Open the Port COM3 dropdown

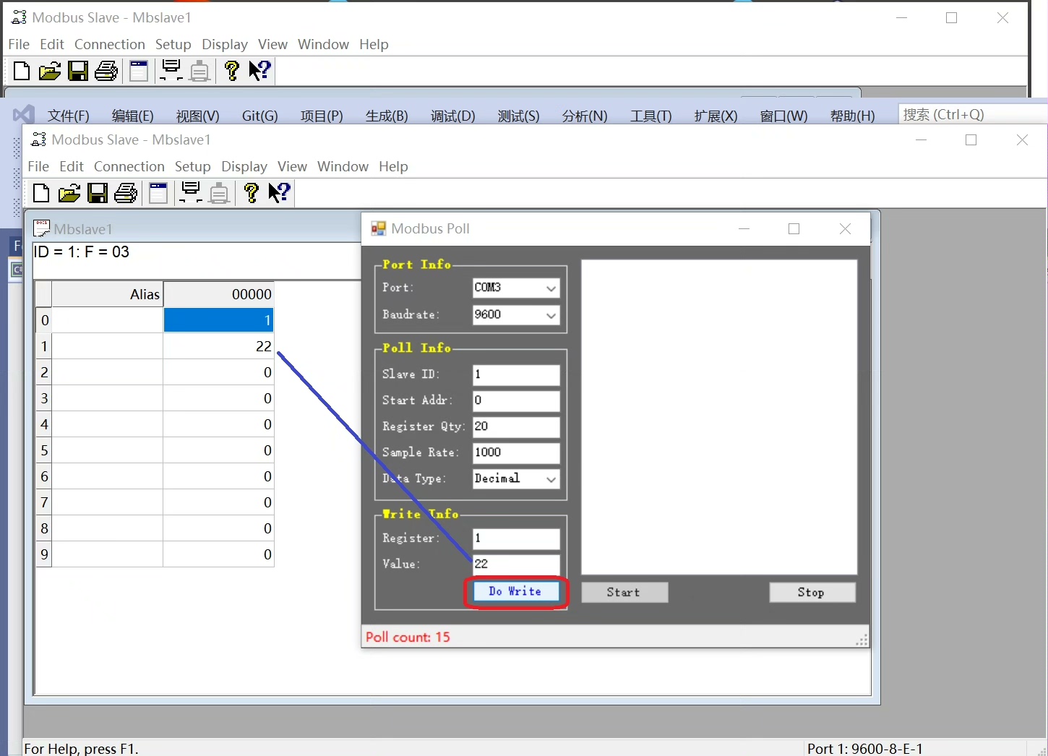[551, 288]
